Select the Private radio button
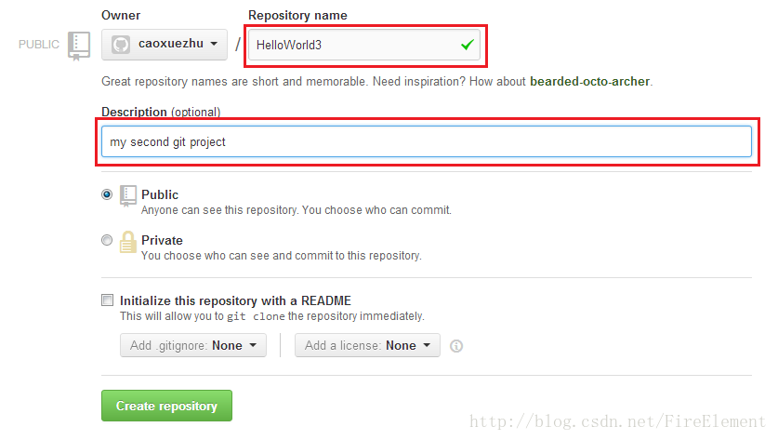The image size is (778, 440). pyautogui.click(x=107, y=240)
